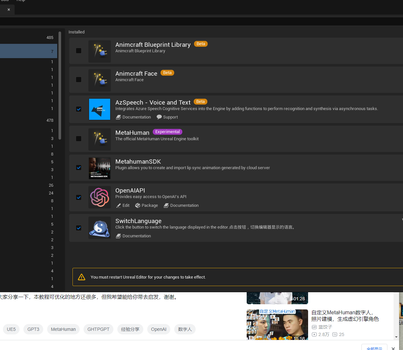Image resolution: width=403 pixels, height=350 pixels.
Task: Click the browser scrollbar down arrow
Action: pos(396,337)
